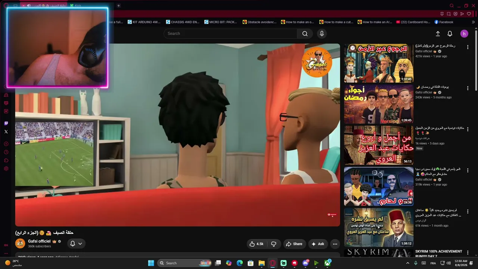Image resolution: width=478 pixels, height=269 pixels.
Task: Open the MICRO BIT: PACK... bookmark
Action: pyautogui.click(x=221, y=22)
